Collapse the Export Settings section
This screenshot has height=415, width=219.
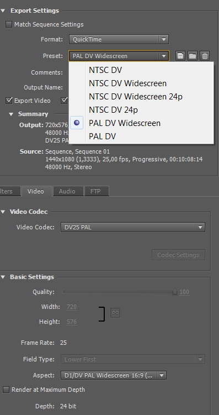3,10
